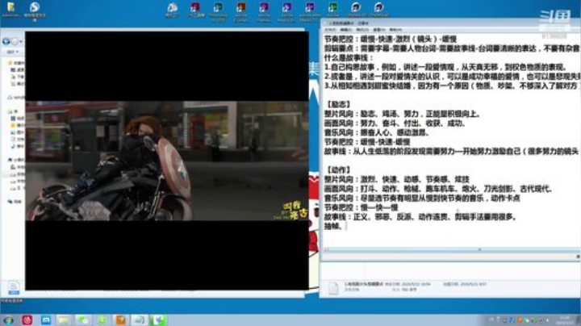Open the Administrator folder desktop icon
Image resolution: width=581 pixels, height=326 pixels.
point(10,10)
